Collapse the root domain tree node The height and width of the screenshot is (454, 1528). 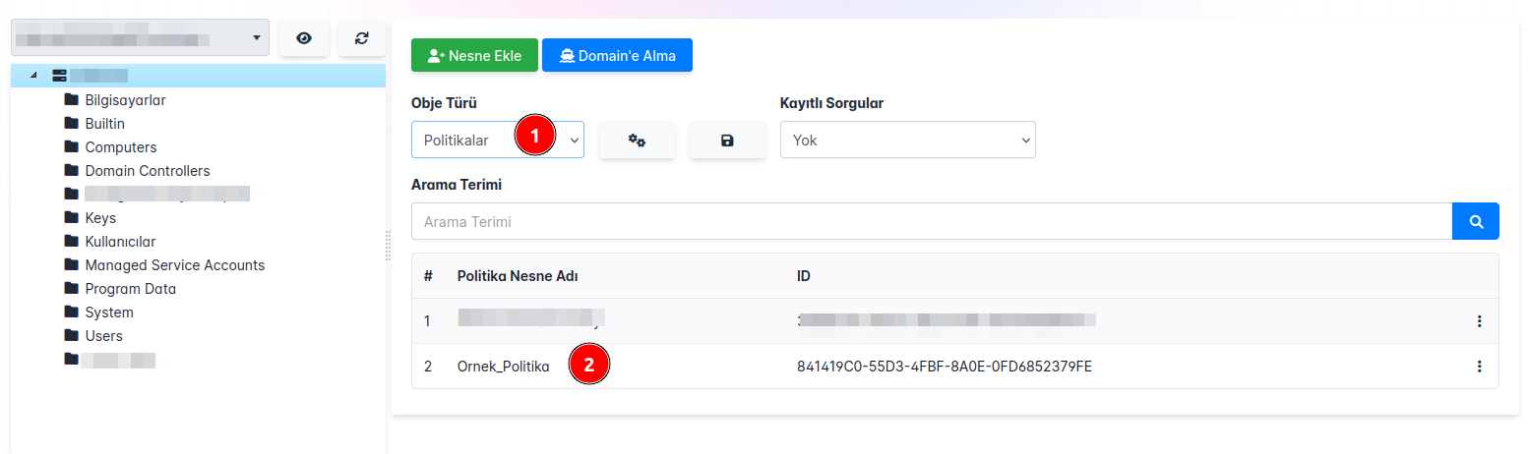click(34, 76)
